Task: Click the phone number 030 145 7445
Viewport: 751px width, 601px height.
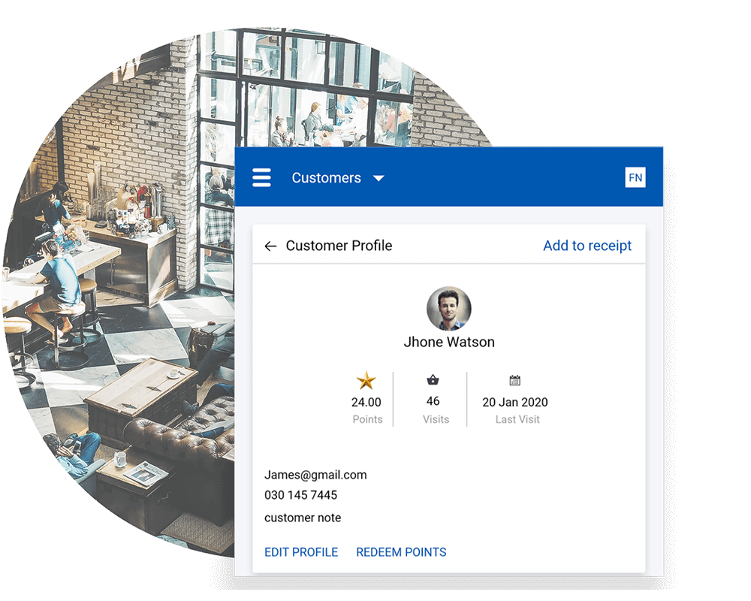Action: tap(300, 495)
